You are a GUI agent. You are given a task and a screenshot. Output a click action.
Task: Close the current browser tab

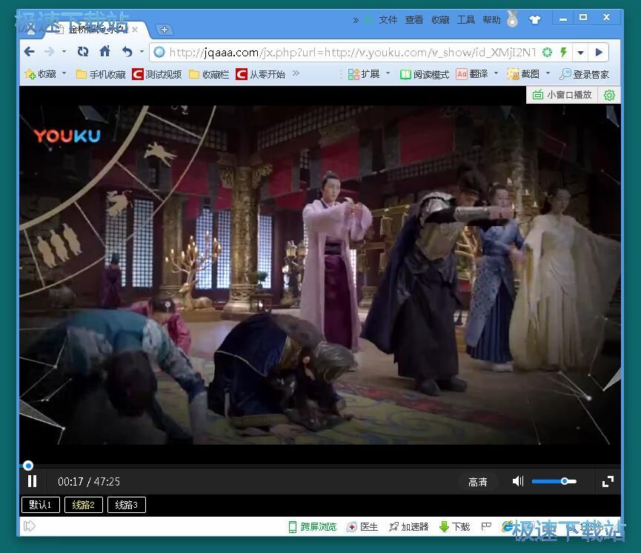(x=134, y=30)
